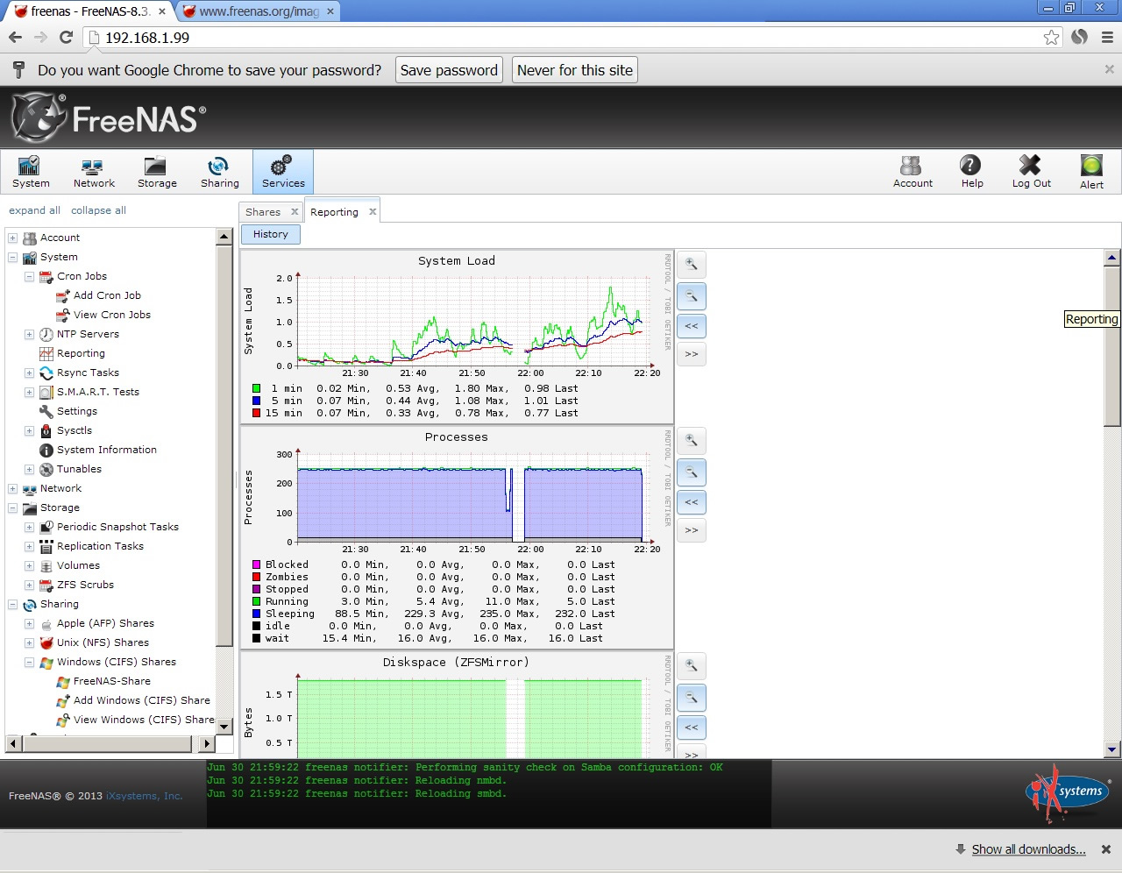Image resolution: width=1122 pixels, height=873 pixels.
Task: Collapse the Windows (CIFS) Shares node
Action: (29, 663)
